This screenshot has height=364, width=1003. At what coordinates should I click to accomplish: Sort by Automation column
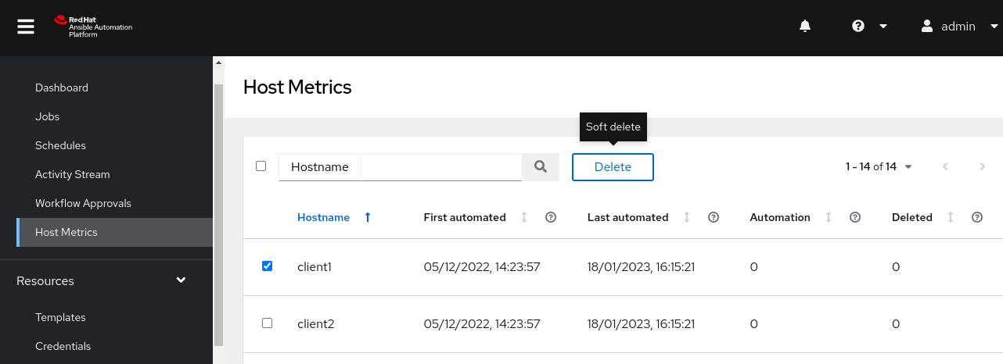pos(780,217)
